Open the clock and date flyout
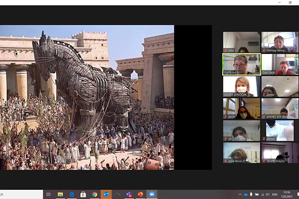Viewport: 299px width, 199px height. pyautogui.click(x=287, y=194)
